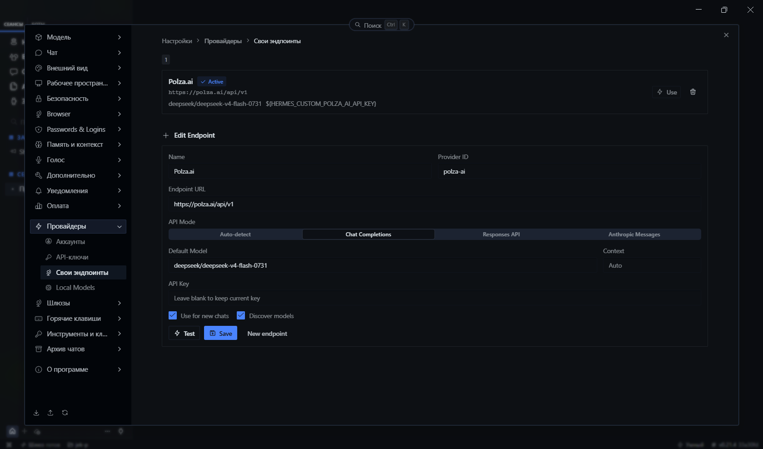763x449 pixels.
Task: Expand the Шлюзы section chevron
Action: 120,303
